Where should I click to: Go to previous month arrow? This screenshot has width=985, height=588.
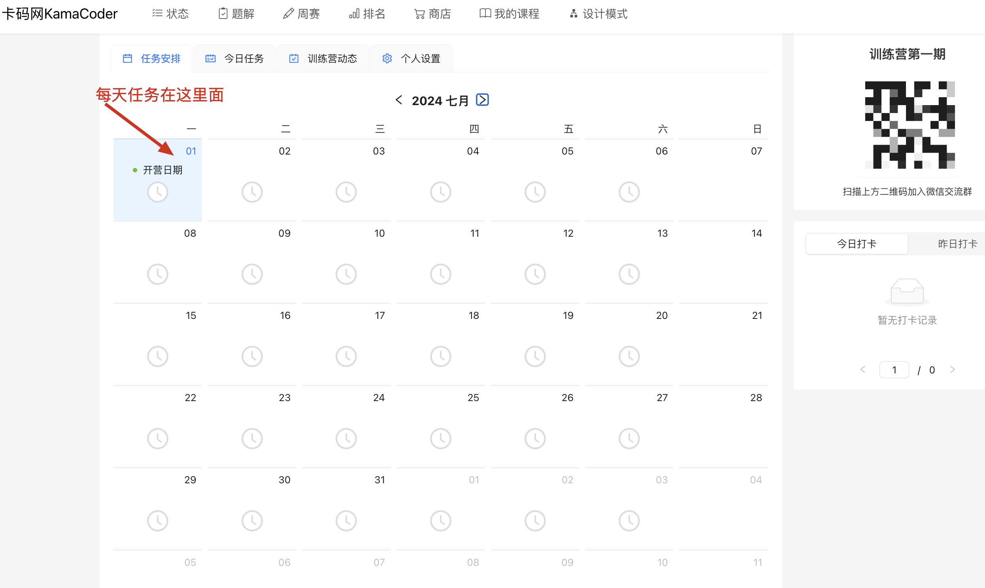pos(399,100)
